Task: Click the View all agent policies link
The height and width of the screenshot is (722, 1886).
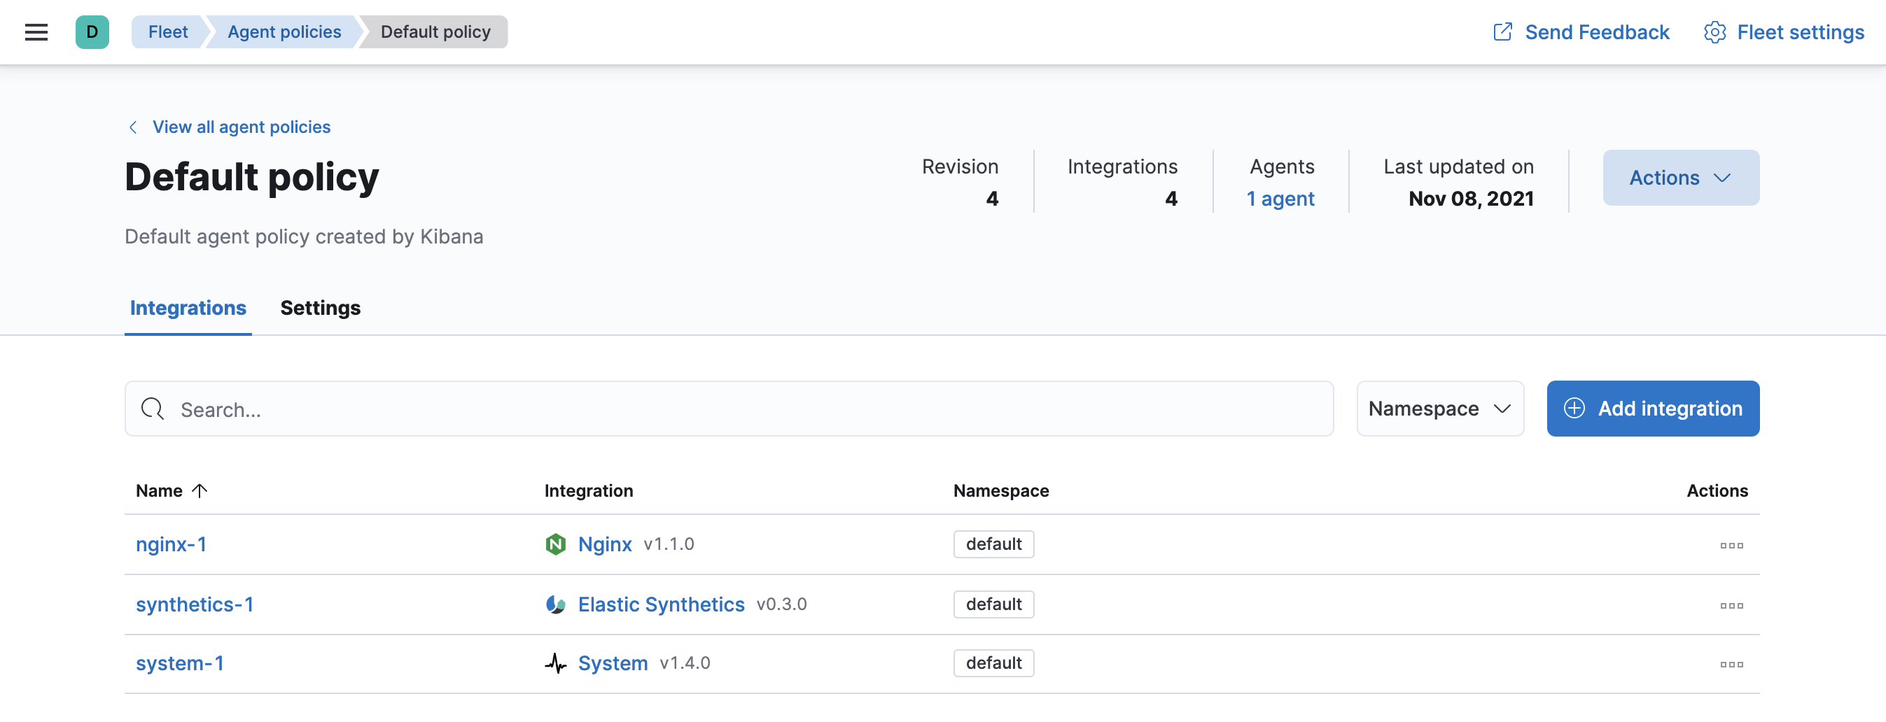Action: [x=241, y=127]
